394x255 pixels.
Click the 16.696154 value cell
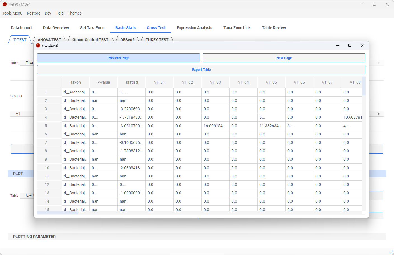click(x=215, y=126)
